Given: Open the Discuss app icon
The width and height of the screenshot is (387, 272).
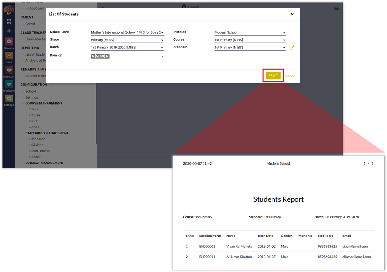Looking at the screenshot, I should click(9, 42).
